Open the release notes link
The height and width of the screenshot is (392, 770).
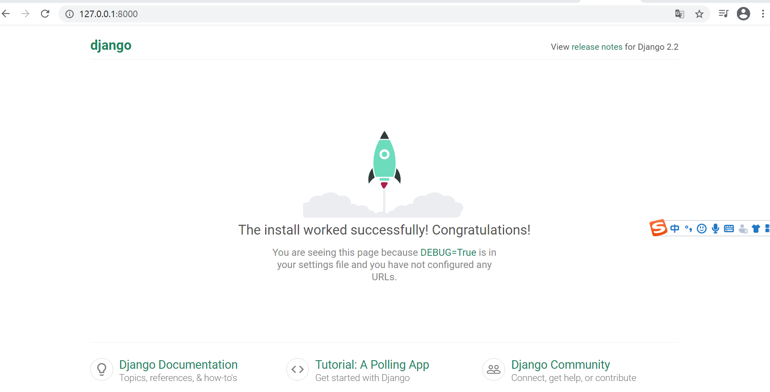click(x=597, y=47)
